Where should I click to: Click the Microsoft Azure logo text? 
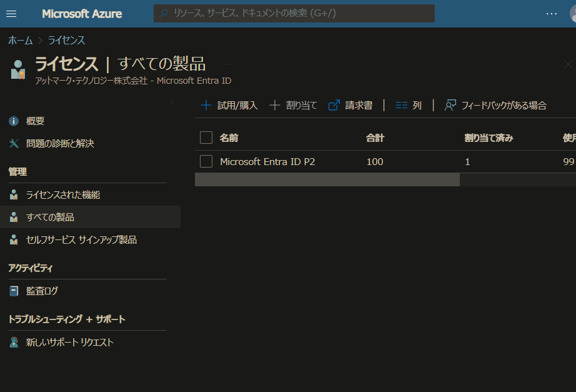(82, 14)
